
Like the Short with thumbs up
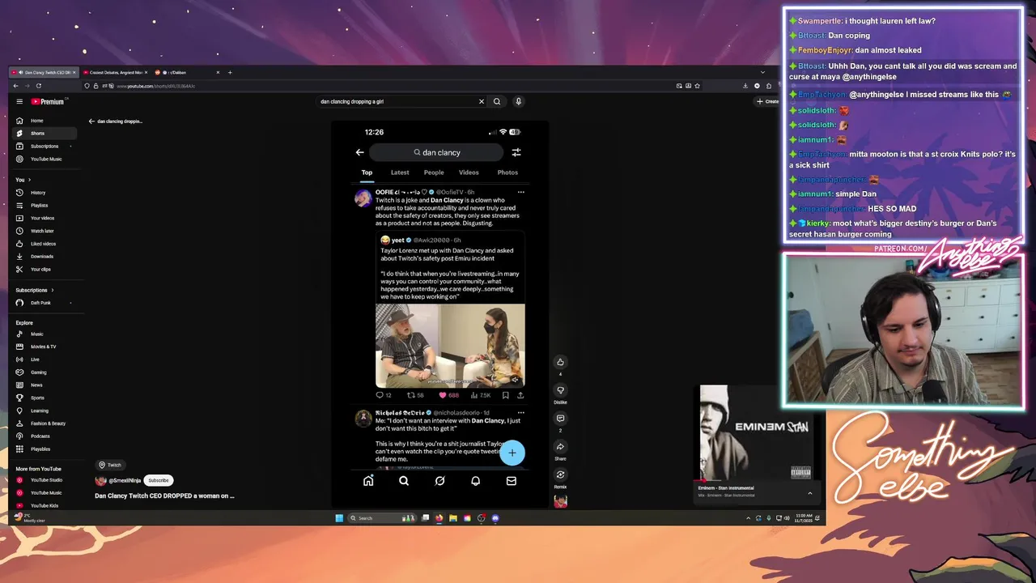(x=560, y=362)
